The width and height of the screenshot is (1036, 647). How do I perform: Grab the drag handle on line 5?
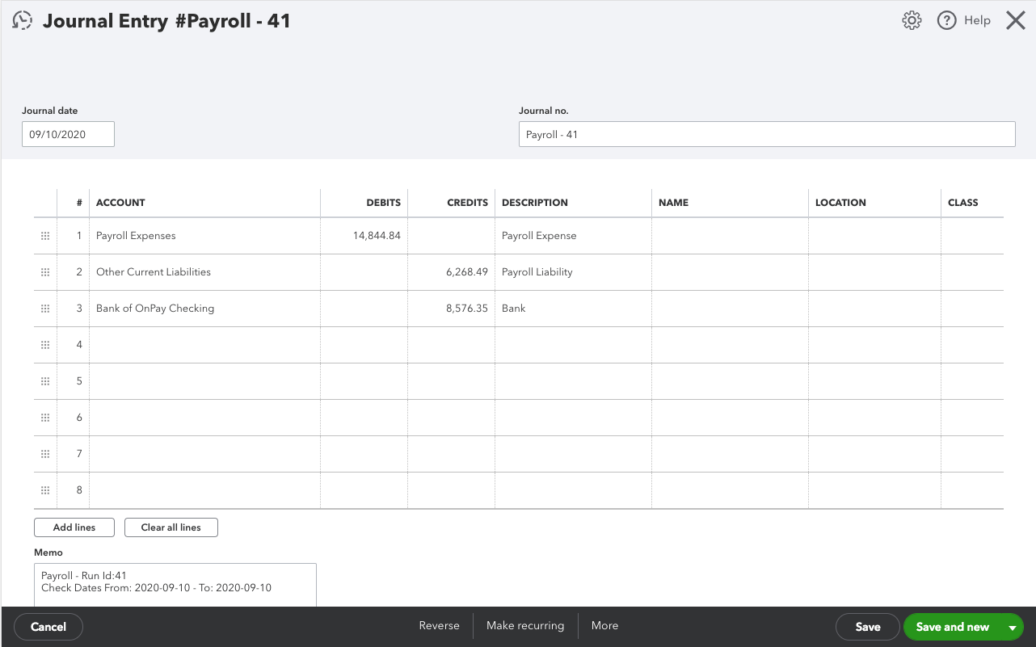45,380
